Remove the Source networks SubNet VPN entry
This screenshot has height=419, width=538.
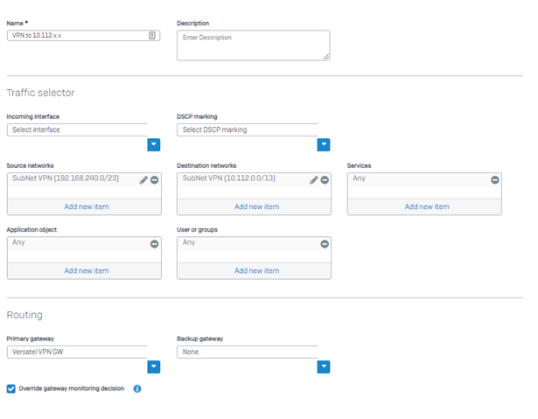click(x=154, y=180)
